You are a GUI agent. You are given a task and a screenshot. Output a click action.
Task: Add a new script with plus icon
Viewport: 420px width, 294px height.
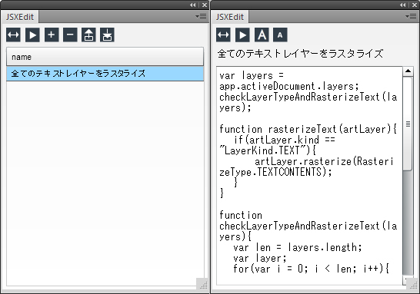coord(52,35)
